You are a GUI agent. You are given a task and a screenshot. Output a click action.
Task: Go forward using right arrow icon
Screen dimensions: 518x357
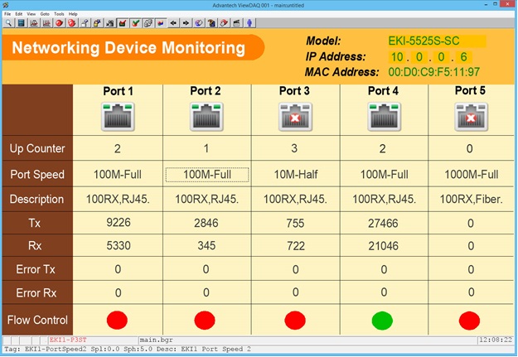click(186, 23)
